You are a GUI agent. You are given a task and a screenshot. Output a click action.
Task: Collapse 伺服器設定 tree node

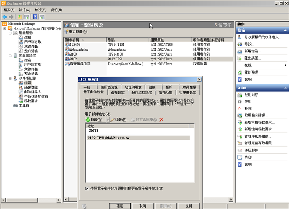coord(10,56)
